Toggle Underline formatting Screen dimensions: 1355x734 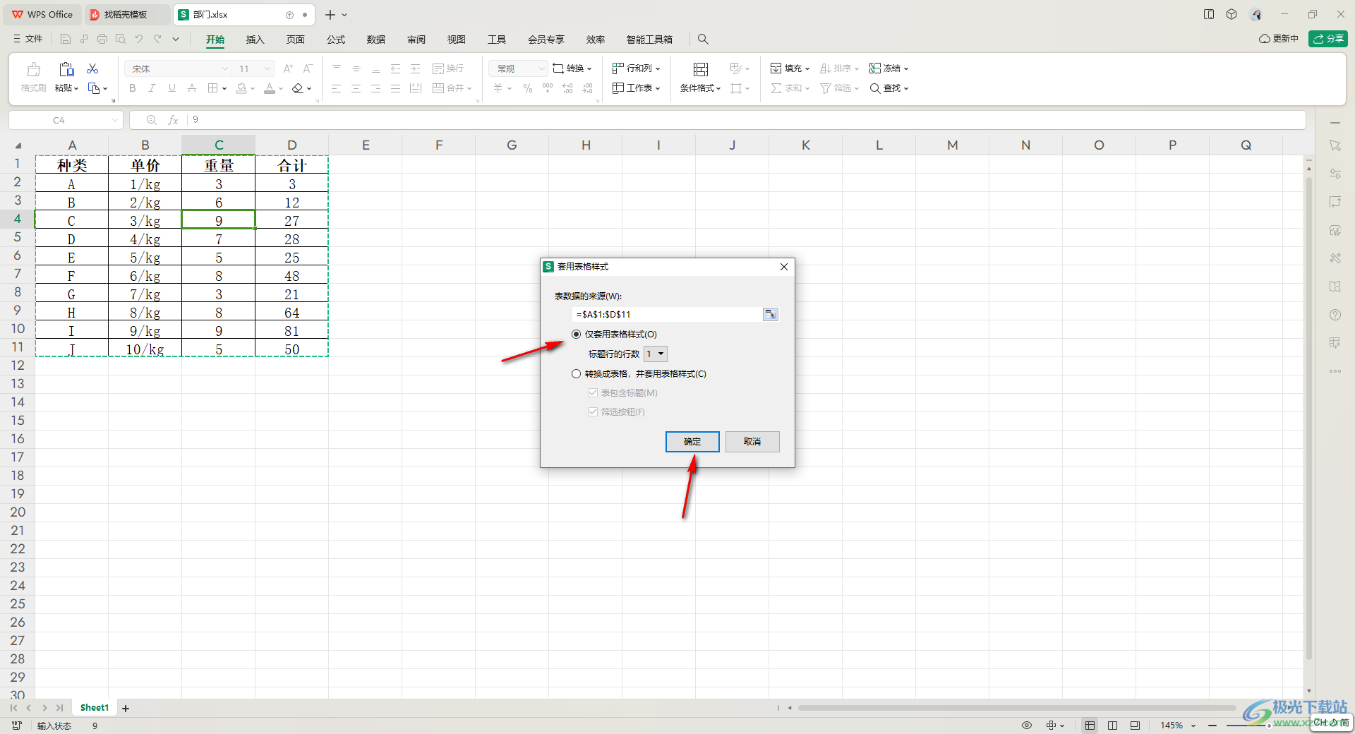point(171,88)
